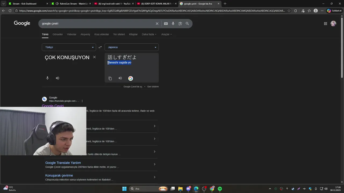Go back to the previous page
Image resolution: width=344 pixels, height=193 pixels.
(3, 11)
